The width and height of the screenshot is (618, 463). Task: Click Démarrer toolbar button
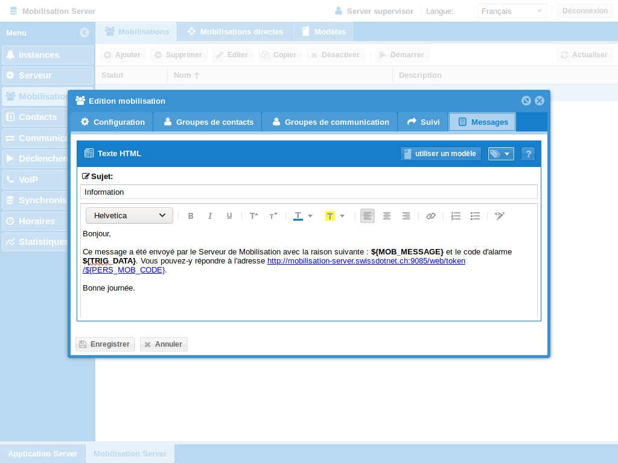pyautogui.click(x=402, y=55)
